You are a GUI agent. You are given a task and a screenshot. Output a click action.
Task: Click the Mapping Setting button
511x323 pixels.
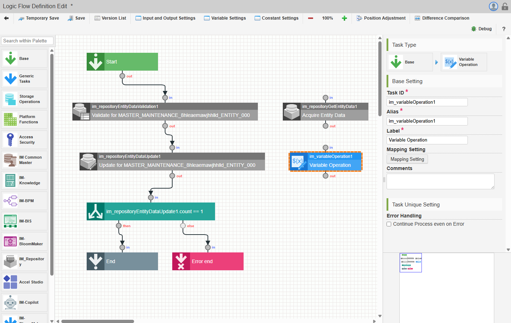click(x=407, y=159)
